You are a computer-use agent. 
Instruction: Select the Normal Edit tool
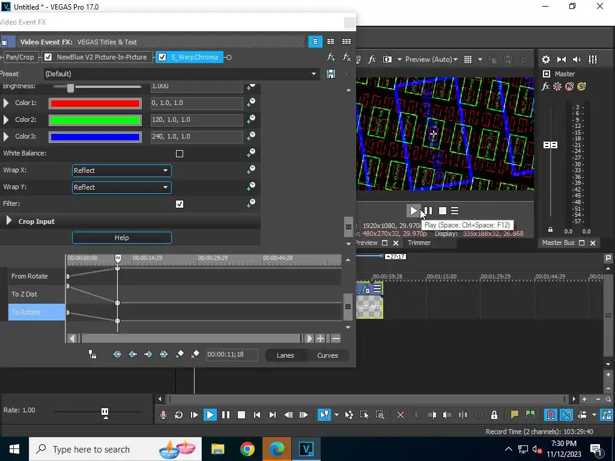(x=324, y=415)
